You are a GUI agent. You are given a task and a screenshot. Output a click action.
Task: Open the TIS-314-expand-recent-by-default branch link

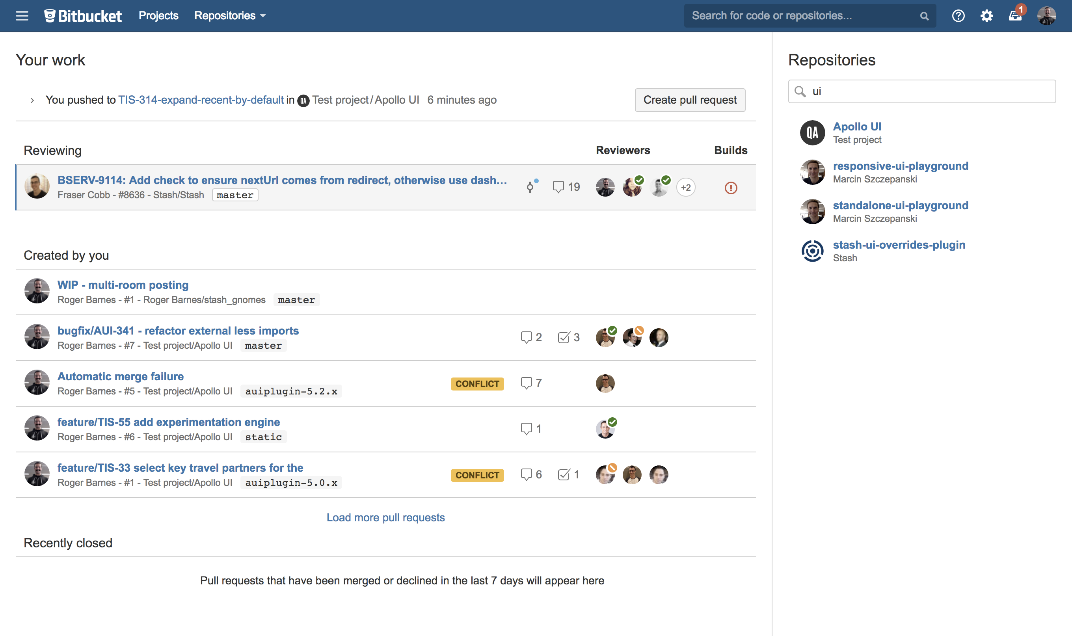coord(201,100)
